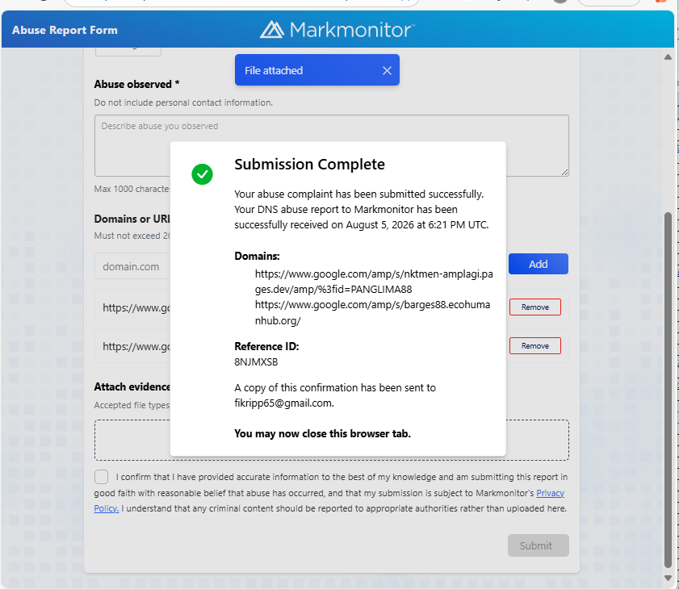The image size is (679, 589).
Task: Click the barges88.ecohumanhub.org URL in the dialog
Action: [372, 313]
